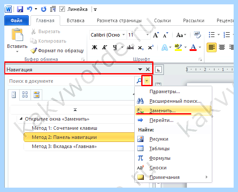Click the bulleted list icon
Viewport: 238px width, 192px height.
tap(211, 35)
